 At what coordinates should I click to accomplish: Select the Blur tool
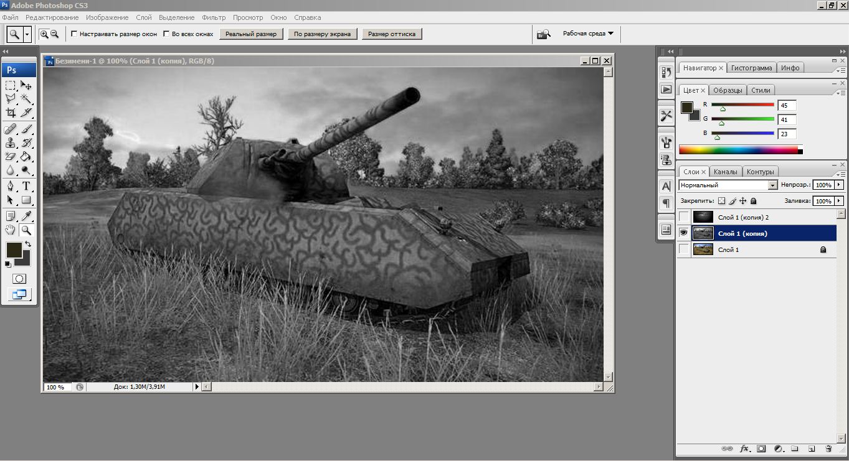(11, 170)
